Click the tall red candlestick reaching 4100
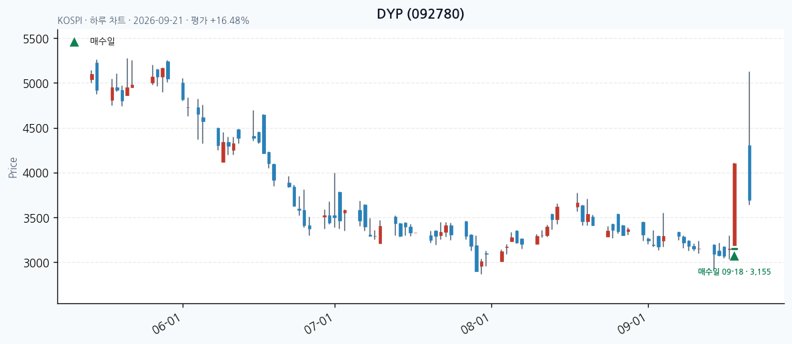 pos(735,205)
